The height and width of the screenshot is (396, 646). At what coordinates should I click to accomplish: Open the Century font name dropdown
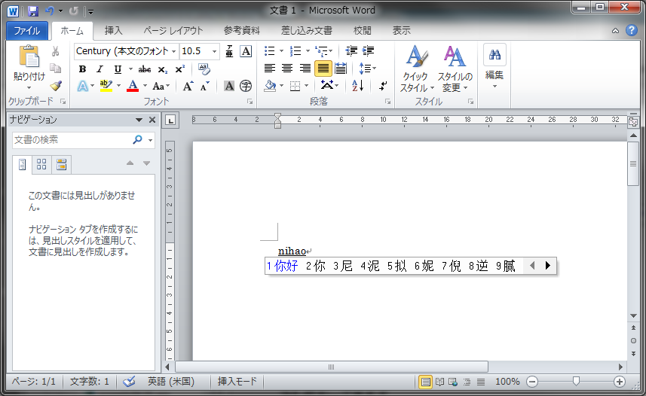point(174,51)
